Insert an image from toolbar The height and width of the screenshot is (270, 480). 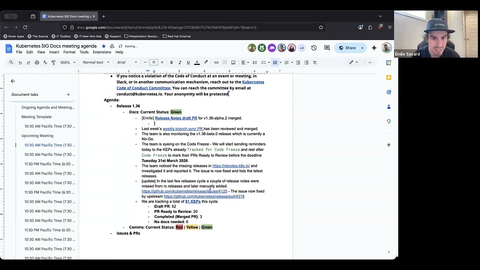pos(233,62)
